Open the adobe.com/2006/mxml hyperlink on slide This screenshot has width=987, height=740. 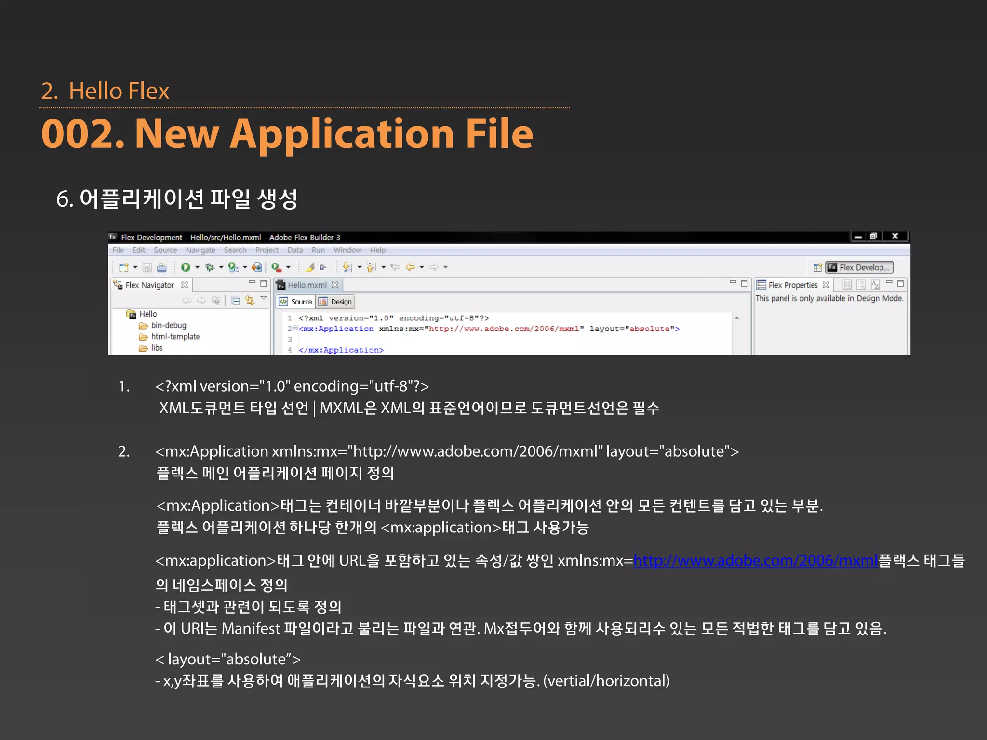(755, 561)
